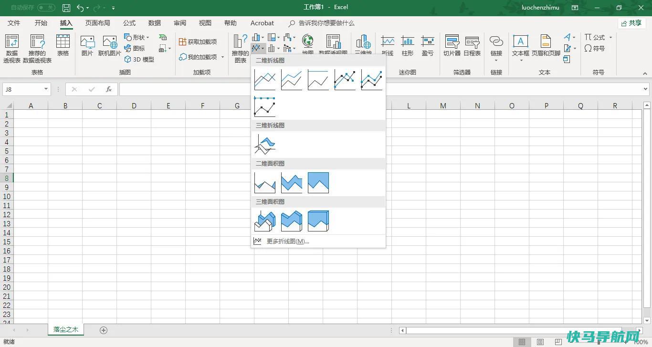Open Recommended Charts (推荐的图表)
Screen dimensions: 652x347
click(240, 49)
